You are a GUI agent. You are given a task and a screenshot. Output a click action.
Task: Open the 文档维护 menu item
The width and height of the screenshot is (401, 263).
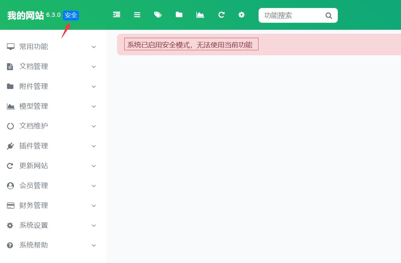(x=33, y=126)
